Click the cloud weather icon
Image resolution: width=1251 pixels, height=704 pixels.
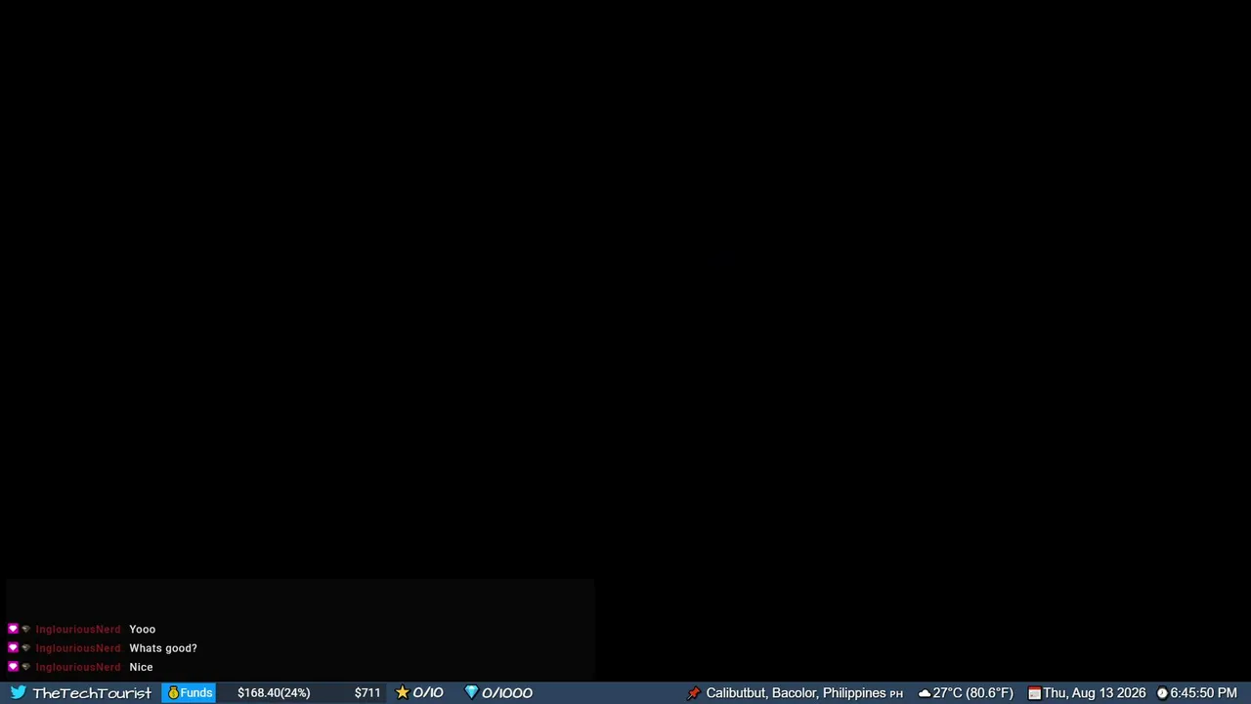(x=925, y=693)
